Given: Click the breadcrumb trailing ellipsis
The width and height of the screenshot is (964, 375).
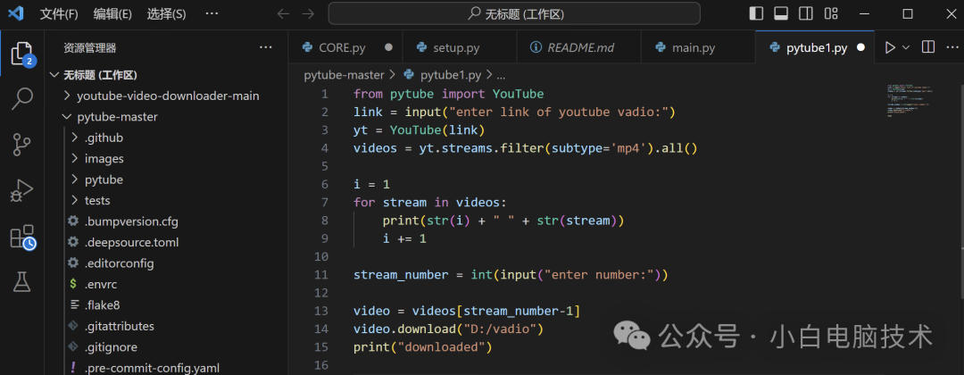Looking at the screenshot, I should coord(501,75).
